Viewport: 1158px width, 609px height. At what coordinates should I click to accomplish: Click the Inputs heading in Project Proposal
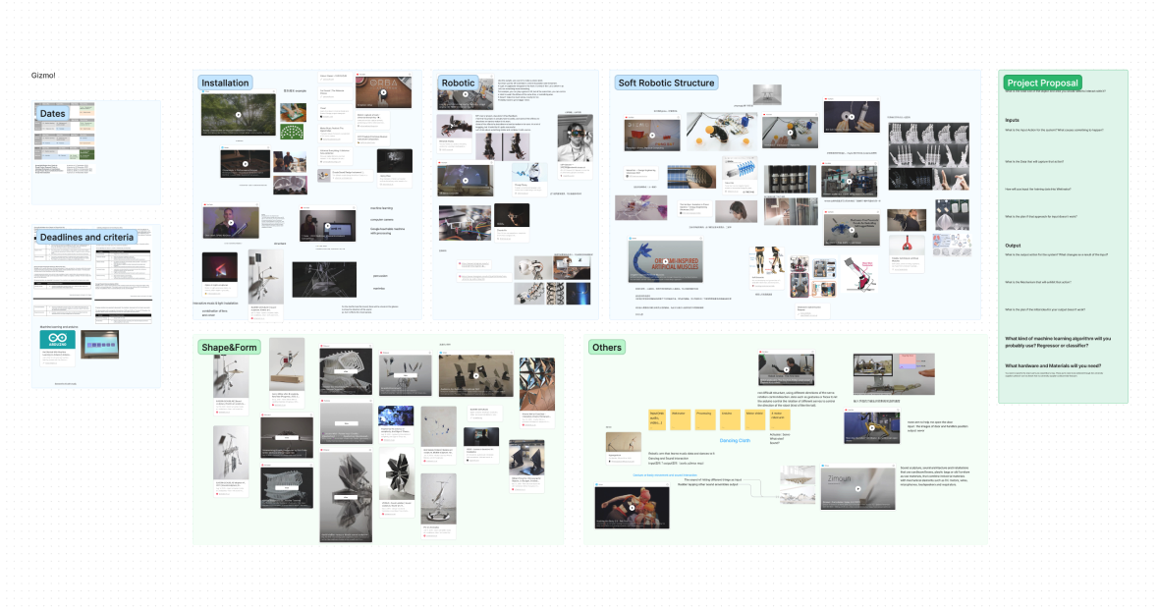tap(1012, 120)
